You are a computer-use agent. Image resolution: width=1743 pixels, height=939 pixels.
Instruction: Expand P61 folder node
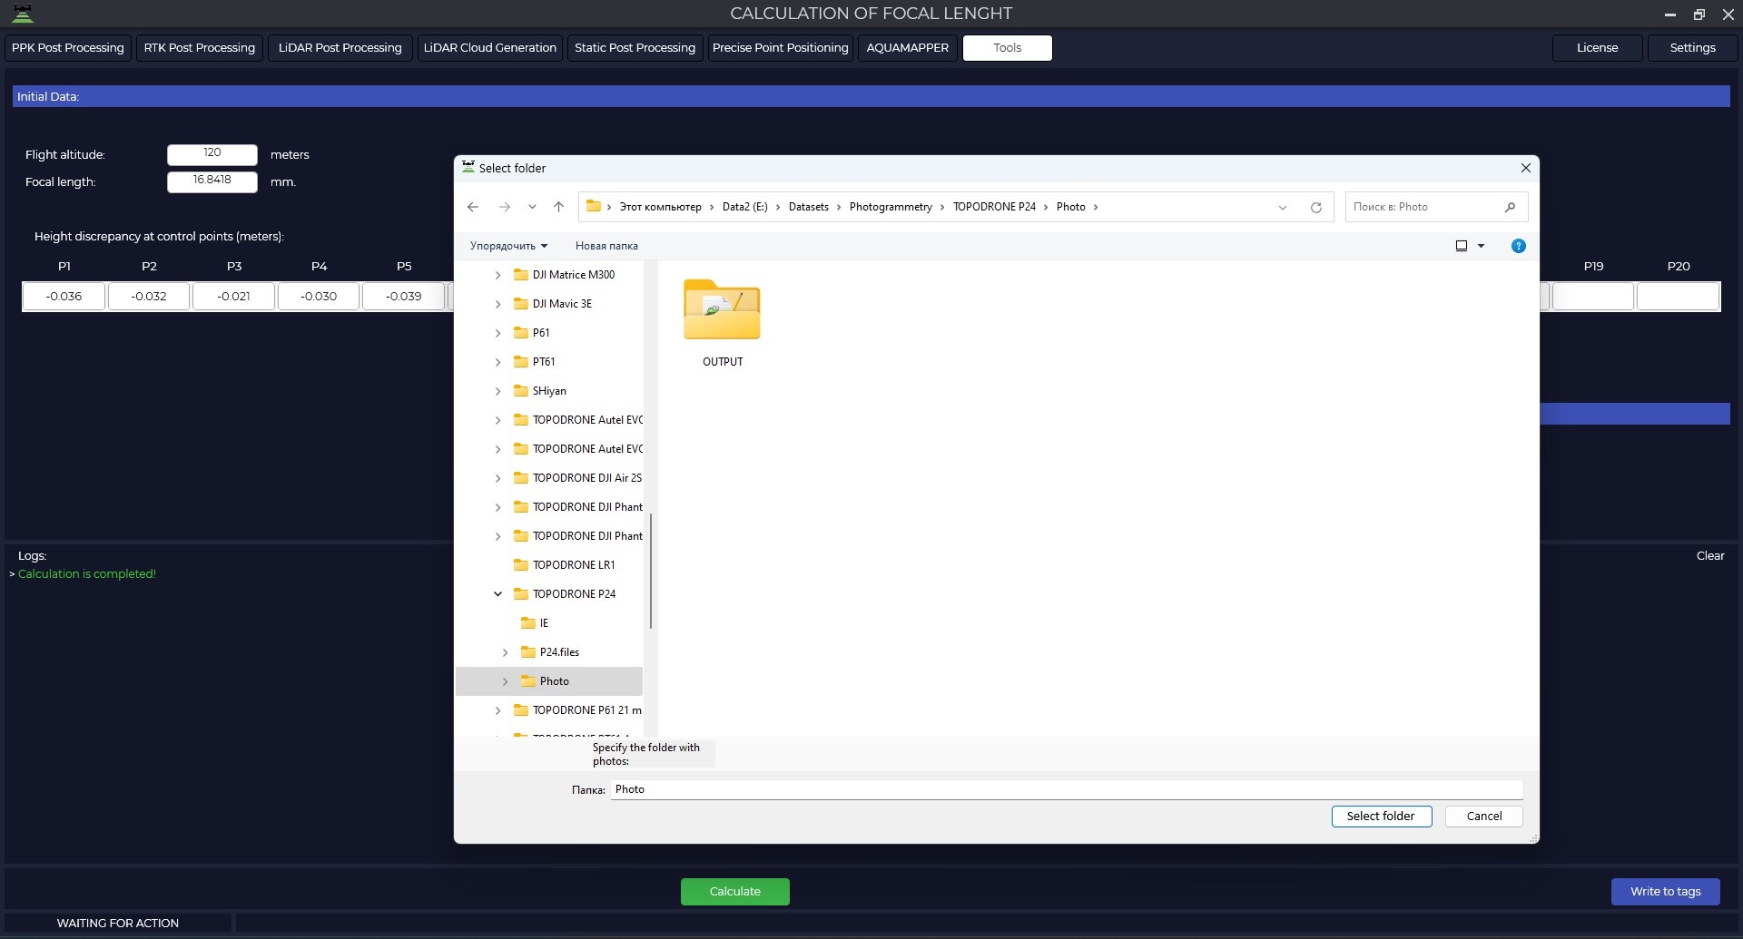(x=497, y=333)
